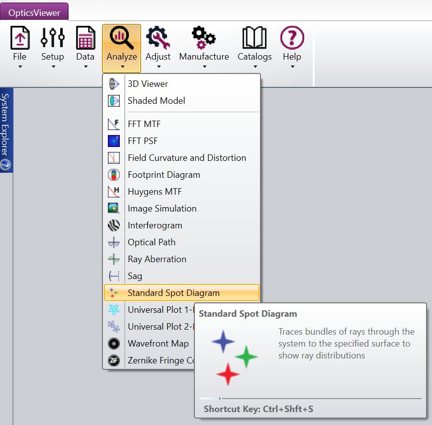
Task: Expand the Adjust tools menu
Action: (x=158, y=48)
